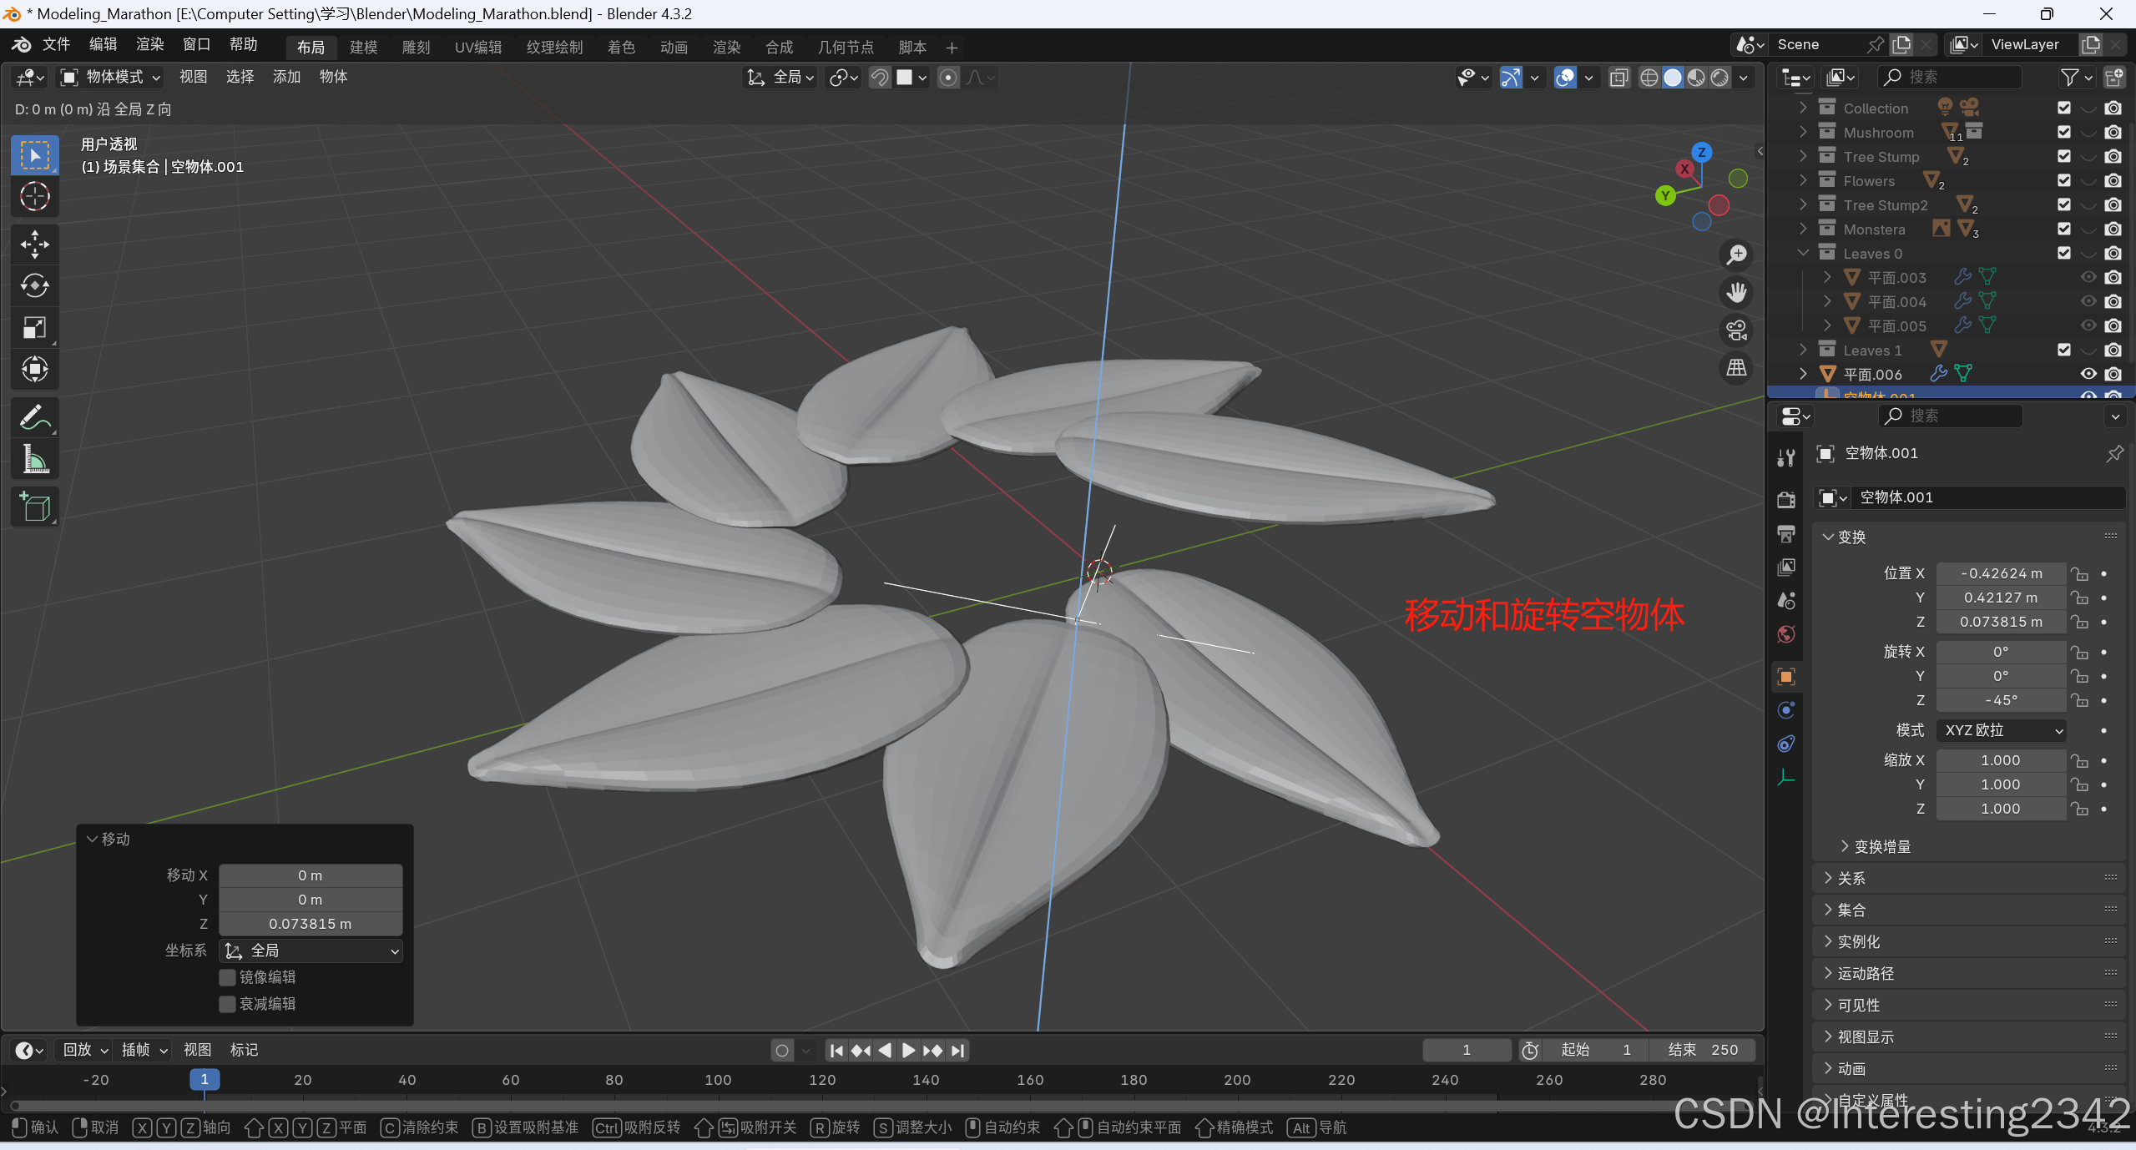Uncheck the Mushroom collection checkbox
The height and width of the screenshot is (1150, 2136).
point(2063,132)
